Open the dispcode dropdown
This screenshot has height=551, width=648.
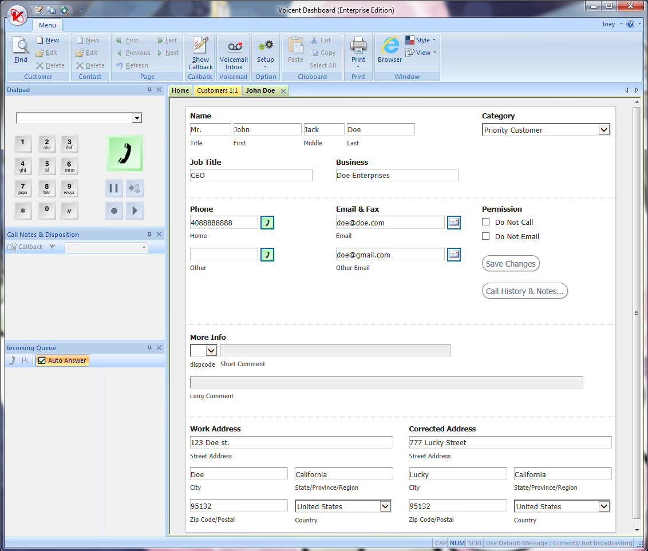coord(211,350)
